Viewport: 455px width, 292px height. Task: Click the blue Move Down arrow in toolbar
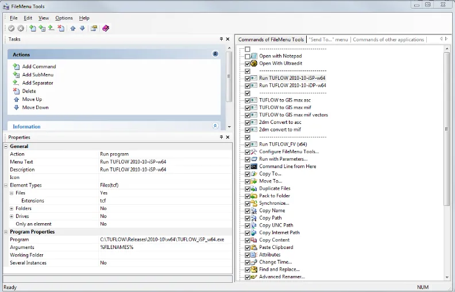[x=82, y=28]
